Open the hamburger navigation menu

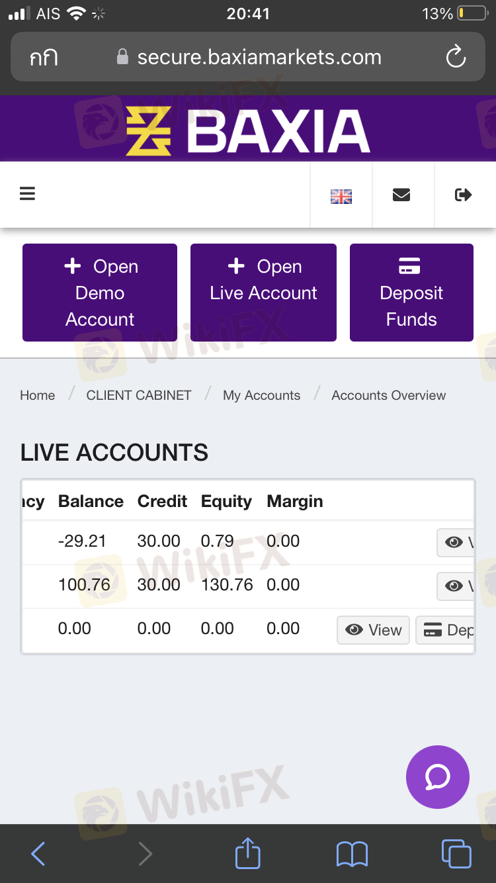pyautogui.click(x=27, y=194)
